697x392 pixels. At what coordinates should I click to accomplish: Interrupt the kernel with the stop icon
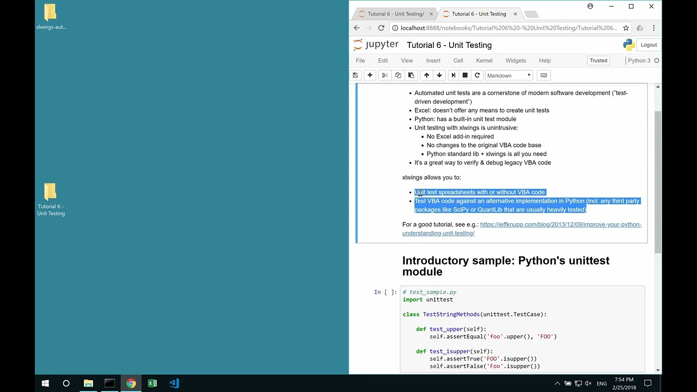coord(465,75)
